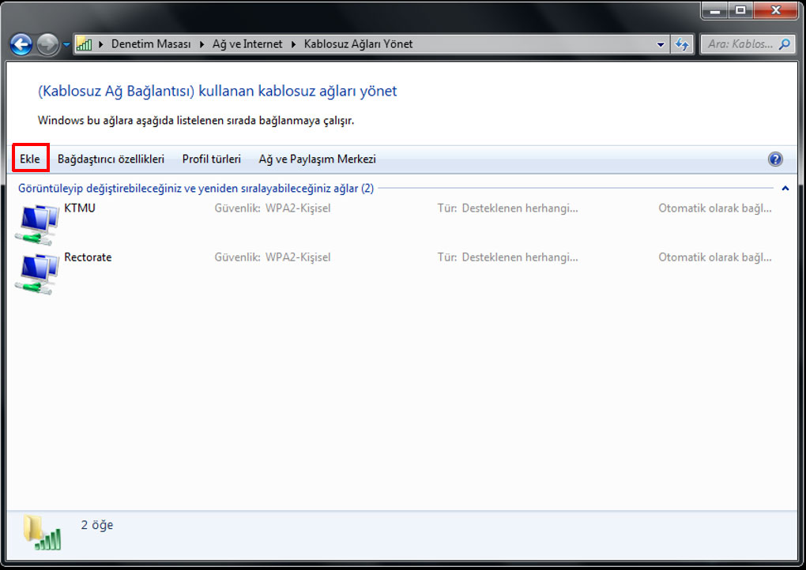The height and width of the screenshot is (570, 806).
Task: Navigate to Ağ ve Internet breadcrumb
Action: tap(247, 44)
